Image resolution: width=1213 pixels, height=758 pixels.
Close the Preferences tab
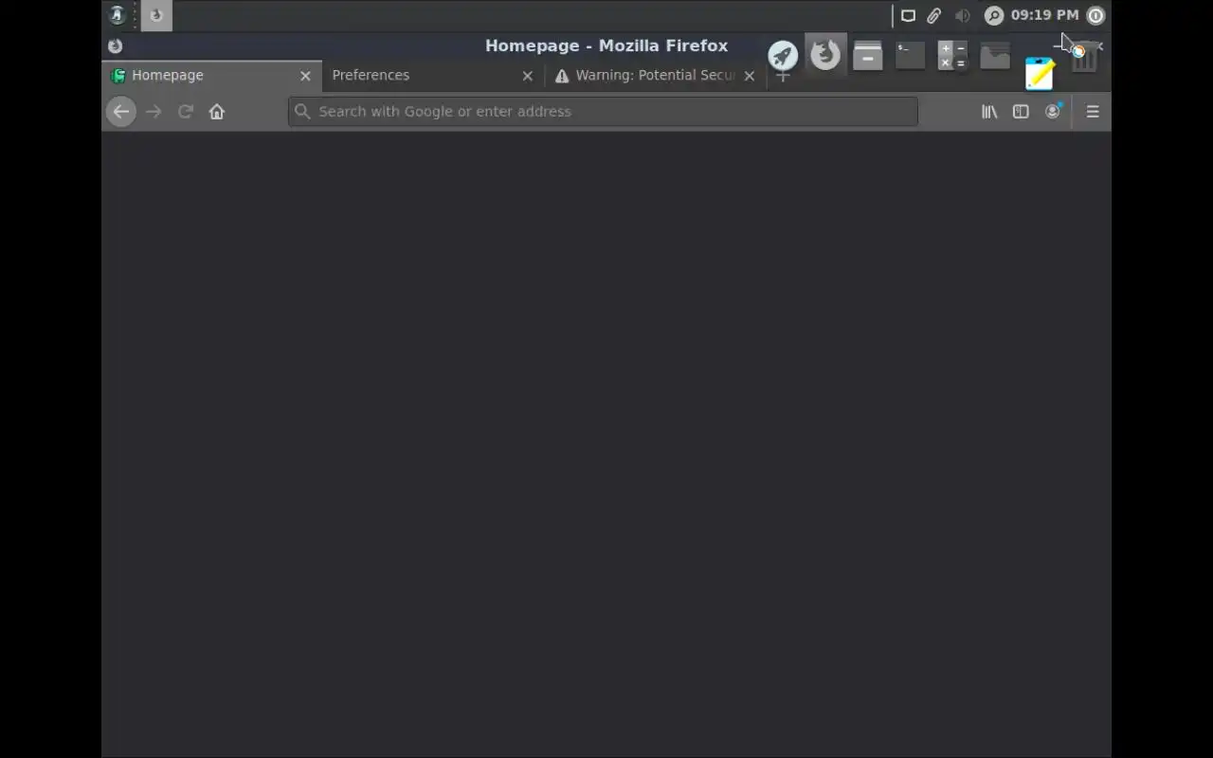tap(528, 76)
